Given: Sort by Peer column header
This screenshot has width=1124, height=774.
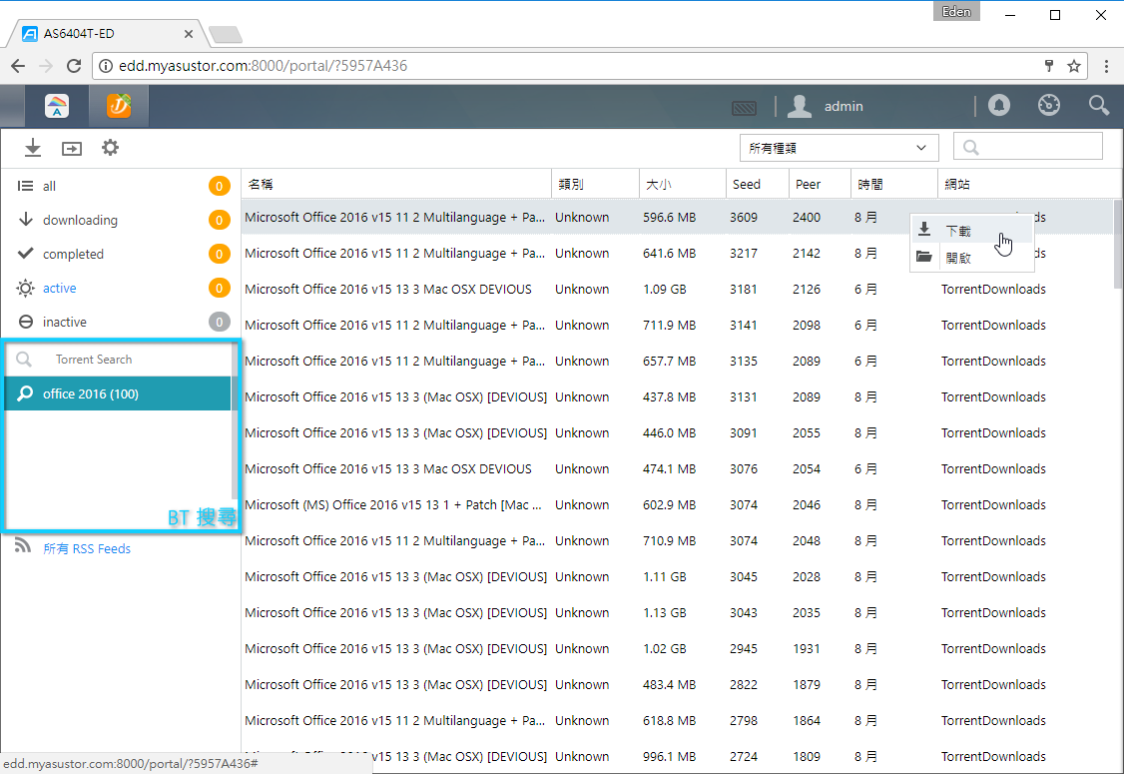Looking at the screenshot, I should (820, 185).
